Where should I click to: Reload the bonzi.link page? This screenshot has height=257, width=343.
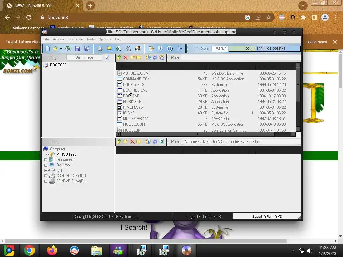[x=29, y=17]
